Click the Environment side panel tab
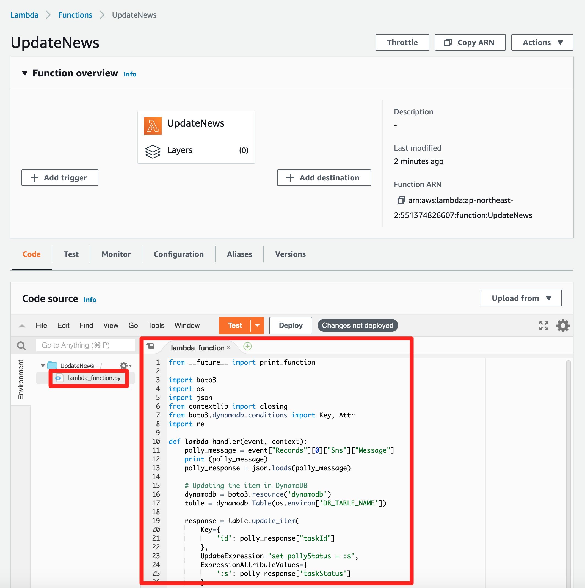 click(21, 380)
